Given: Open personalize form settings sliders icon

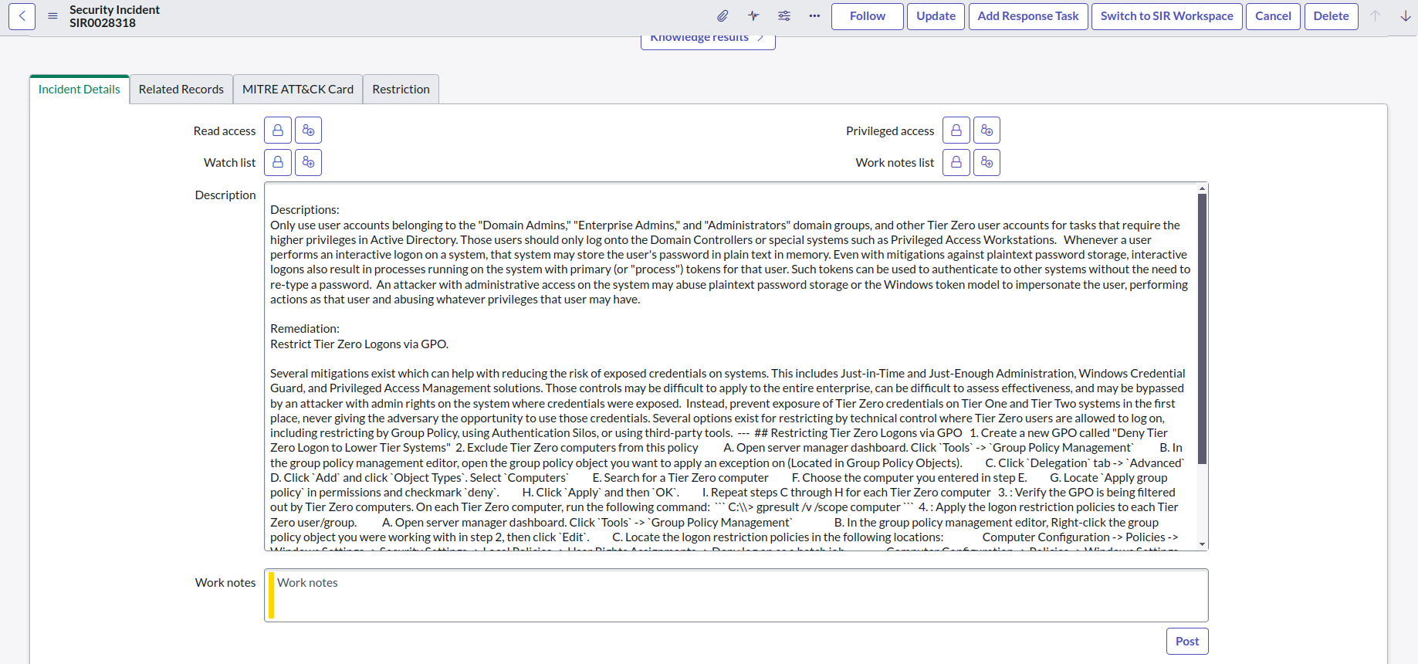Looking at the screenshot, I should 784,16.
